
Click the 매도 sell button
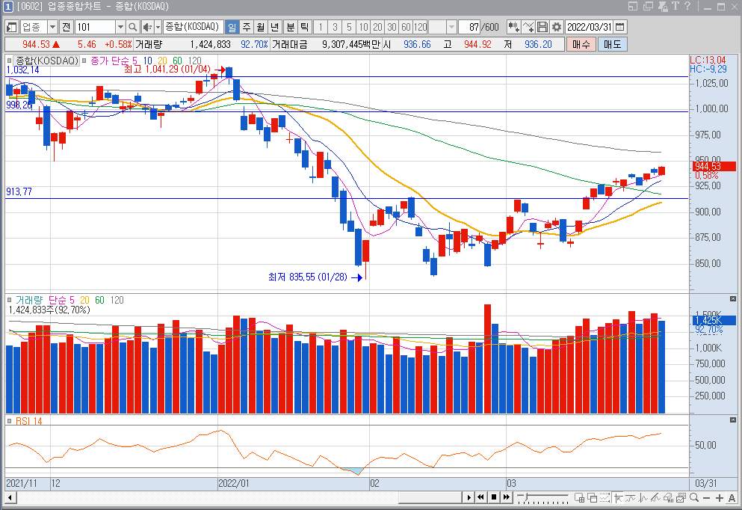pos(612,44)
